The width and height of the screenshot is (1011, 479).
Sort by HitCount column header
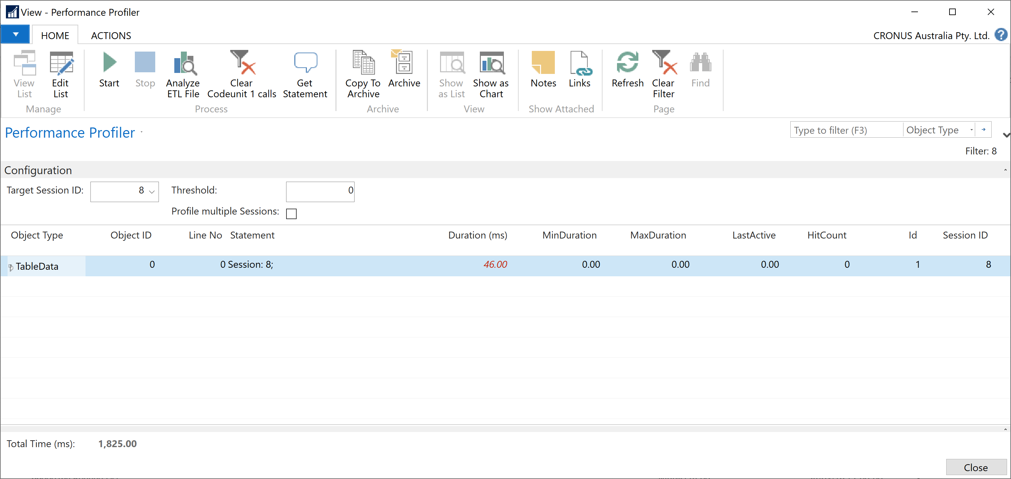click(x=827, y=235)
